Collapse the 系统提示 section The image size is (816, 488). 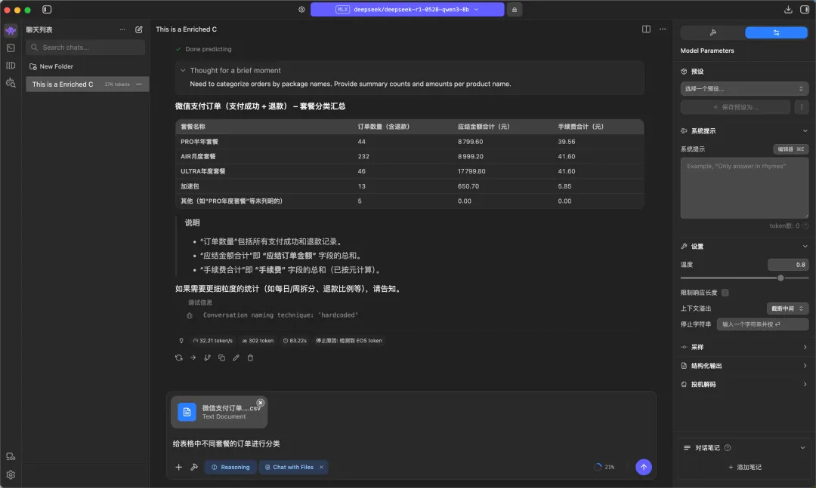(x=805, y=131)
